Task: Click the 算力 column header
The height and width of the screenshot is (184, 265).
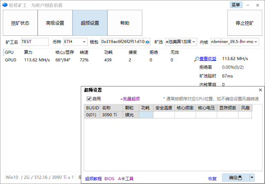Action: pos(28,52)
